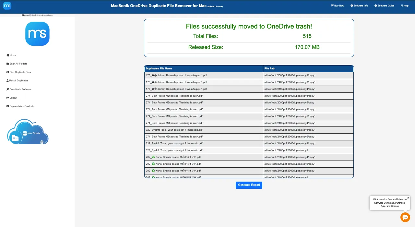The image size is (415, 227).
Task: Click the key icon beside Deactivate Software
Action: click(x=7, y=89)
